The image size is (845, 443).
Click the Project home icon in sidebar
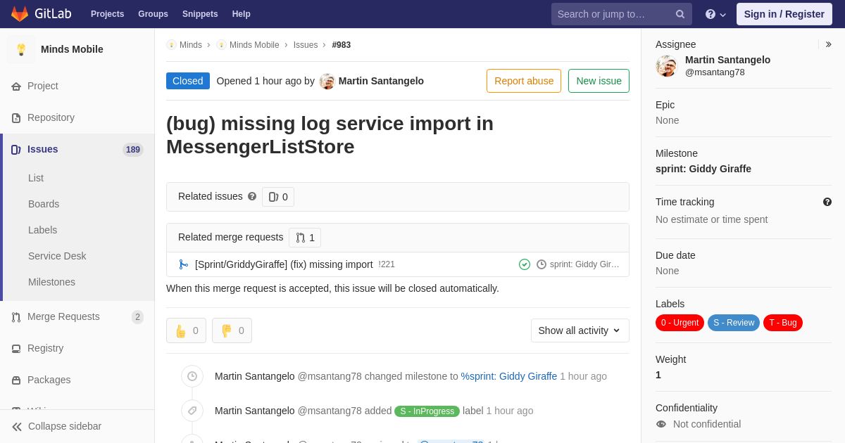tap(16, 86)
